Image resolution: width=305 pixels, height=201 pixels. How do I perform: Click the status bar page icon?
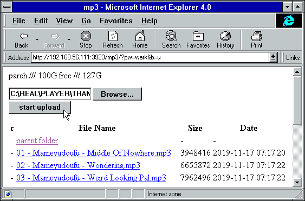(8, 194)
